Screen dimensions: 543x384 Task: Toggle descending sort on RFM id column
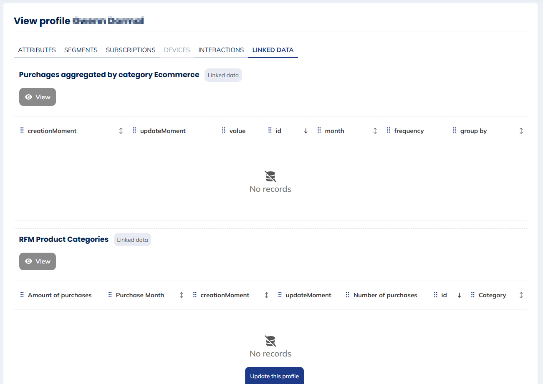tap(460, 295)
